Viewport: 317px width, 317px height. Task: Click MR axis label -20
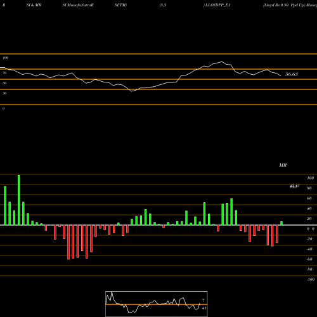coord(309,239)
